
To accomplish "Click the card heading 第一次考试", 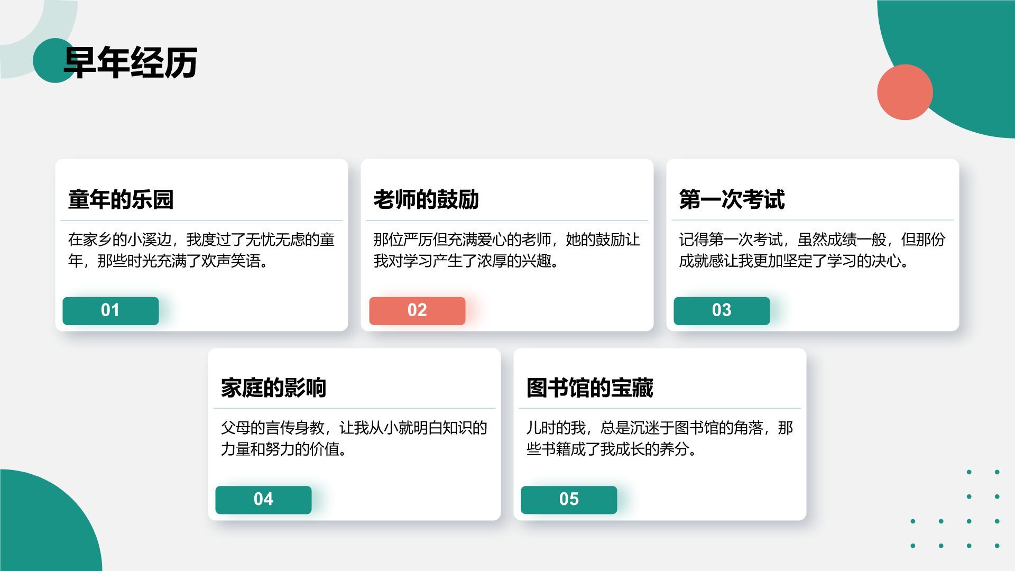I will click(732, 199).
